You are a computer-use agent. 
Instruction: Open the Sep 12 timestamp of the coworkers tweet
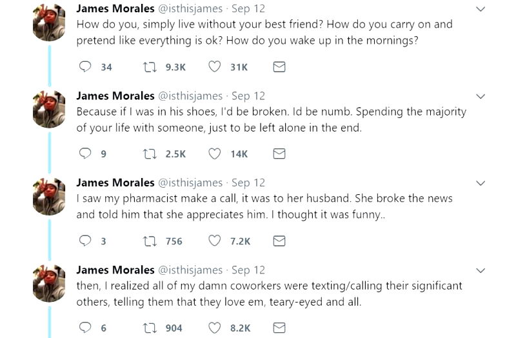(248, 270)
